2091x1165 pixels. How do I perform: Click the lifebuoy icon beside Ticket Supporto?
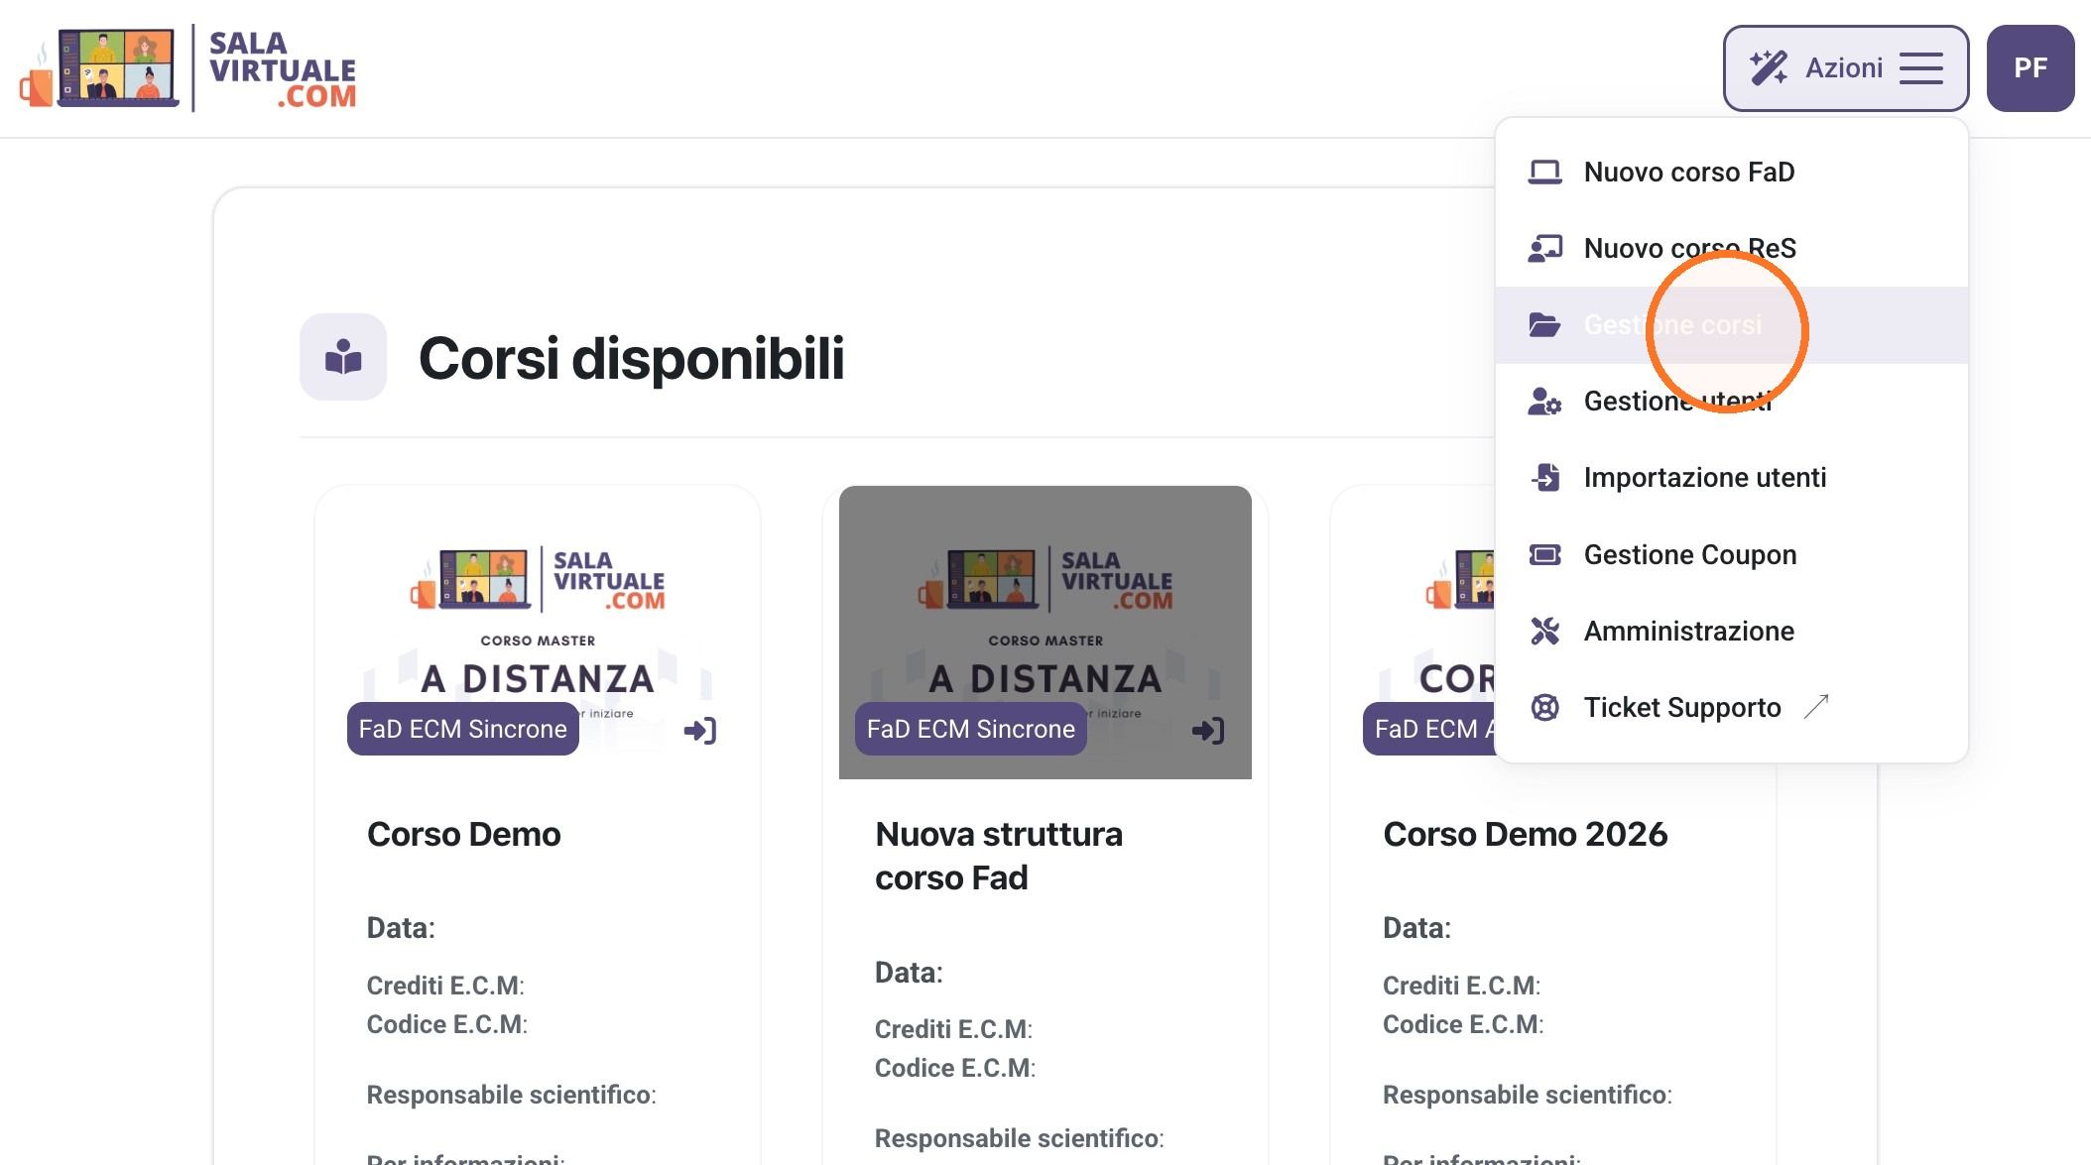[1544, 707]
